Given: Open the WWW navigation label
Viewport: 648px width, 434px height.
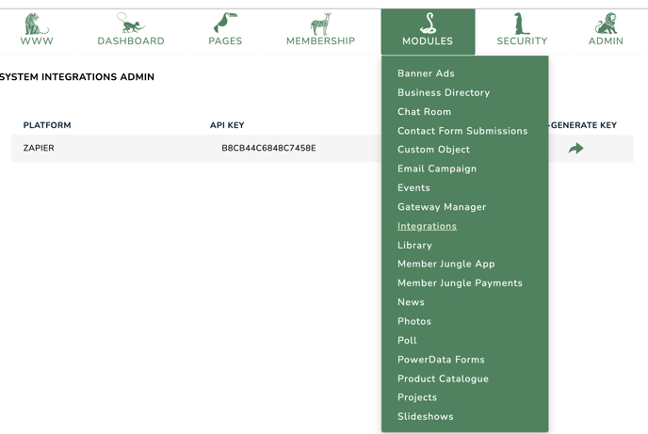Looking at the screenshot, I should tap(37, 40).
